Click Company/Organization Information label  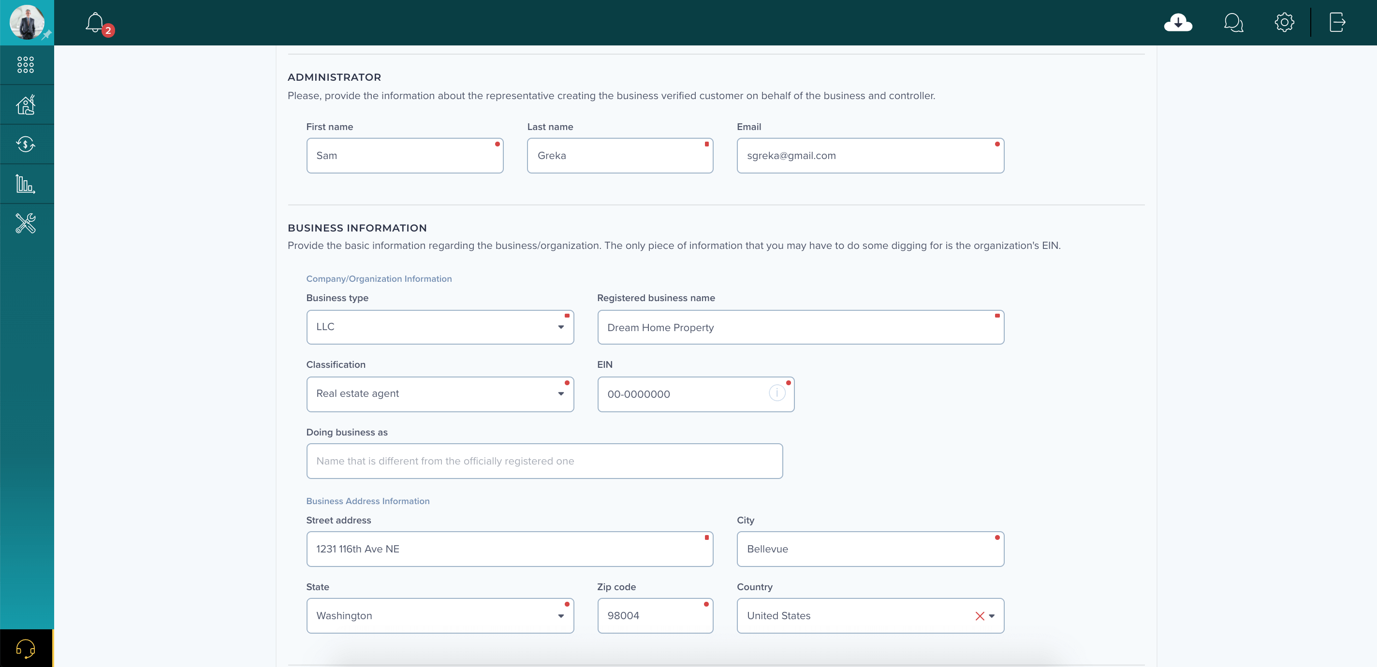point(379,278)
